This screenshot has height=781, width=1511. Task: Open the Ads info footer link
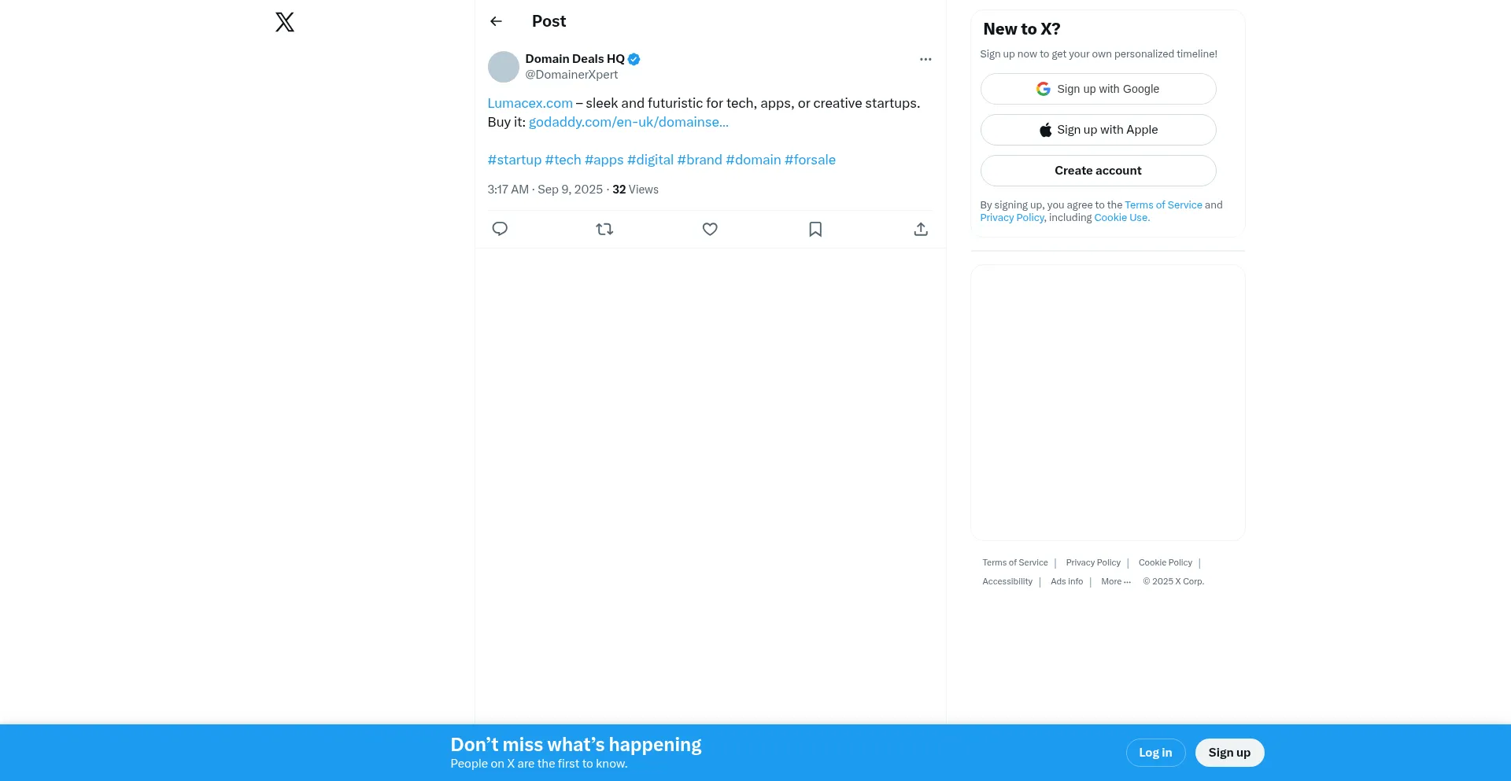[x=1066, y=581]
